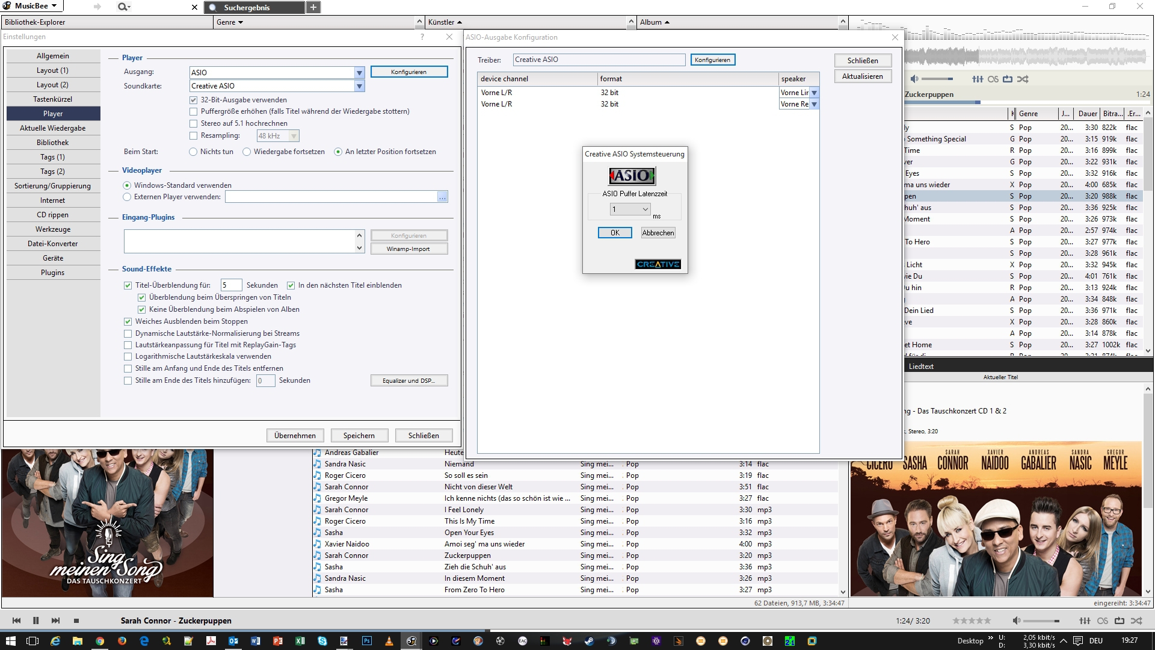Open ASIO Puffer Latenzzeit dropdown
The image size is (1155, 650).
[630, 209]
